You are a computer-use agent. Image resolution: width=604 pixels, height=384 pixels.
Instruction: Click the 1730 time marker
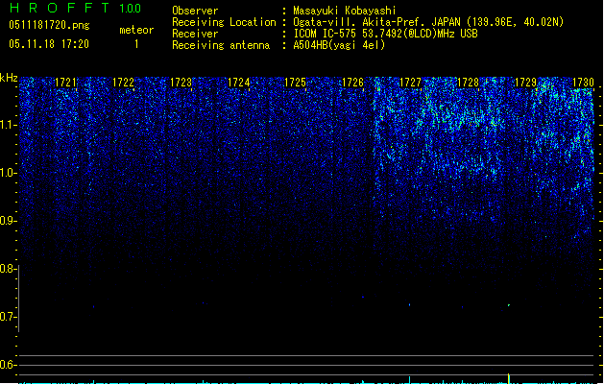[583, 83]
